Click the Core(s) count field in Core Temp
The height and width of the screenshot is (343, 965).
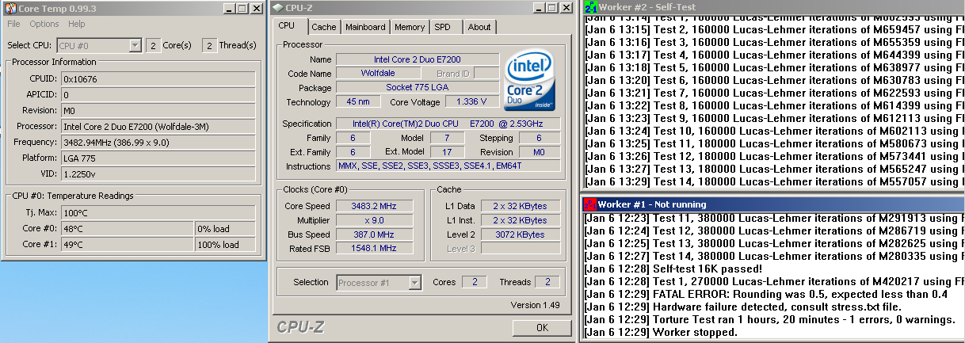click(153, 46)
